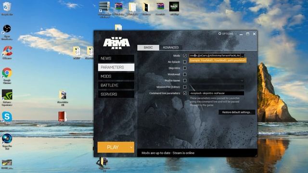308x173 pixels.
Task: Open the Servers section
Action: [116, 94]
